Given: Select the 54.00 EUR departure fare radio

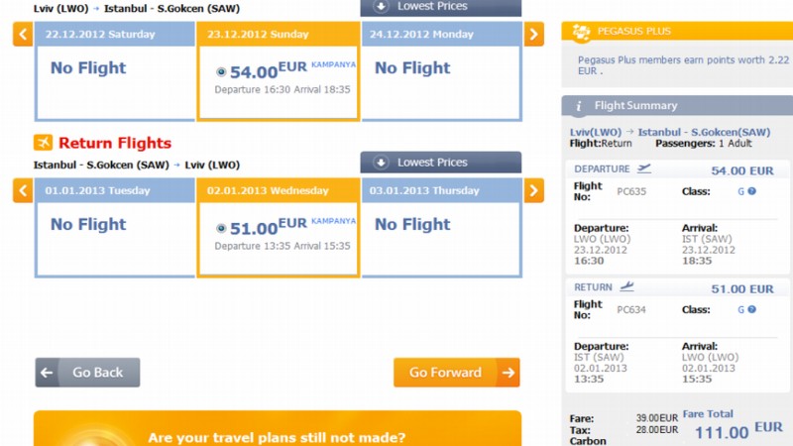Looking at the screenshot, I should 221,71.
